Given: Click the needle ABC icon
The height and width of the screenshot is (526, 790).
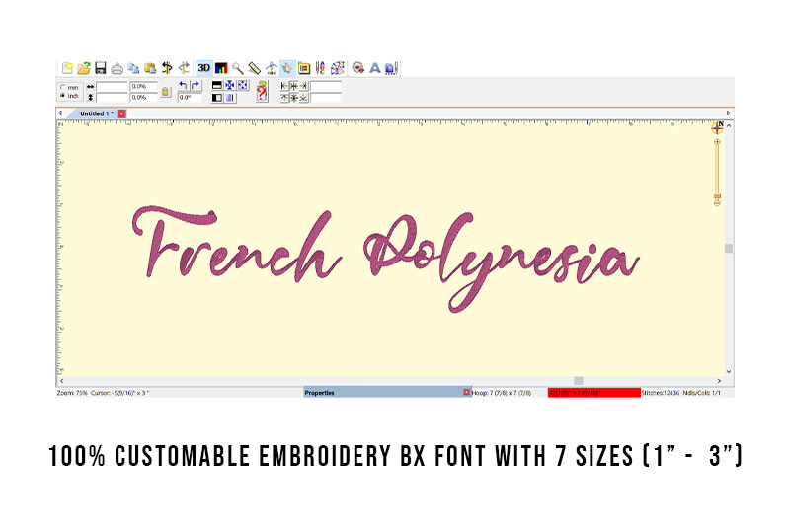Looking at the screenshot, I should tap(320, 68).
